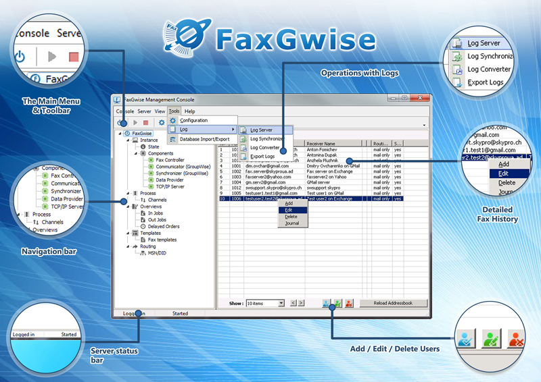Select Synchronizer (GroupWise) in tree
The width and height of the screenshot is (541, 382).
tap(182, 173)
